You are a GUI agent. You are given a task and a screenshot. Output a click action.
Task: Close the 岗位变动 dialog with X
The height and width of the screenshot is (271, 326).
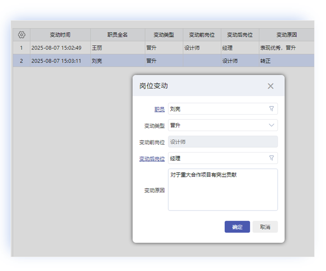[x=270, y=86]
